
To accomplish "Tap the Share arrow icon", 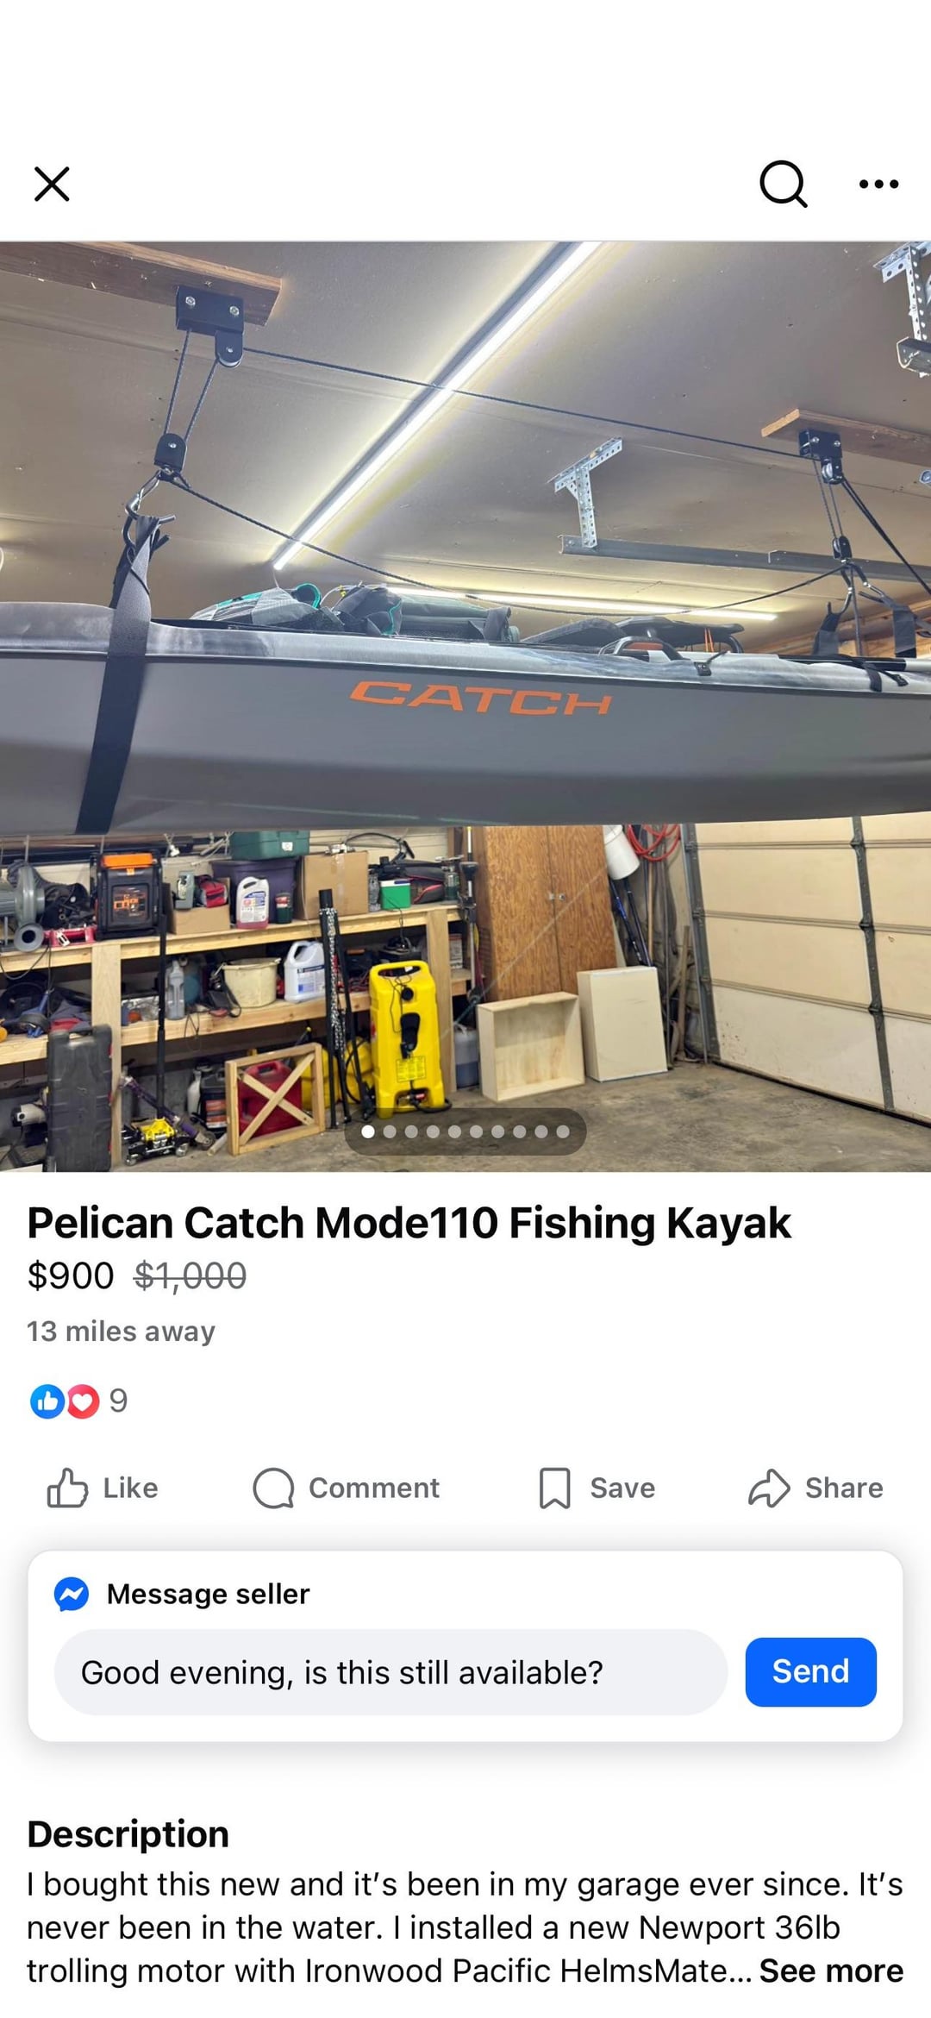I will 769,1488.
